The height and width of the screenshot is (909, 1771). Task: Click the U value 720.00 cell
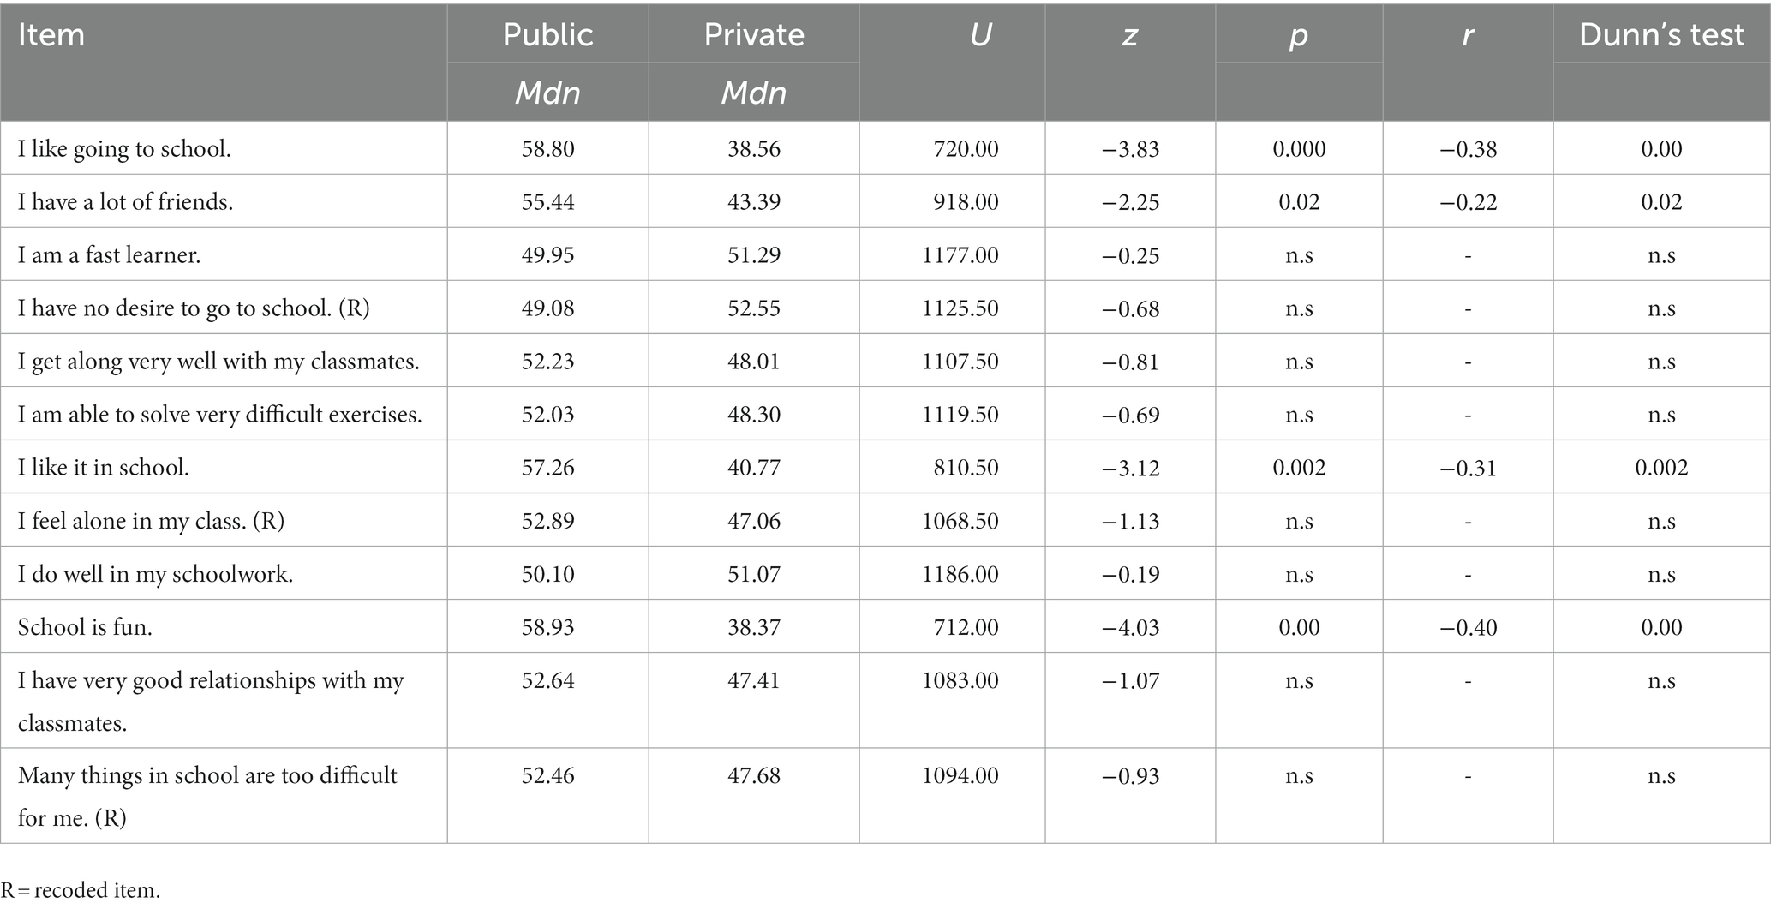pyautogui.click(x=966, y=149)
